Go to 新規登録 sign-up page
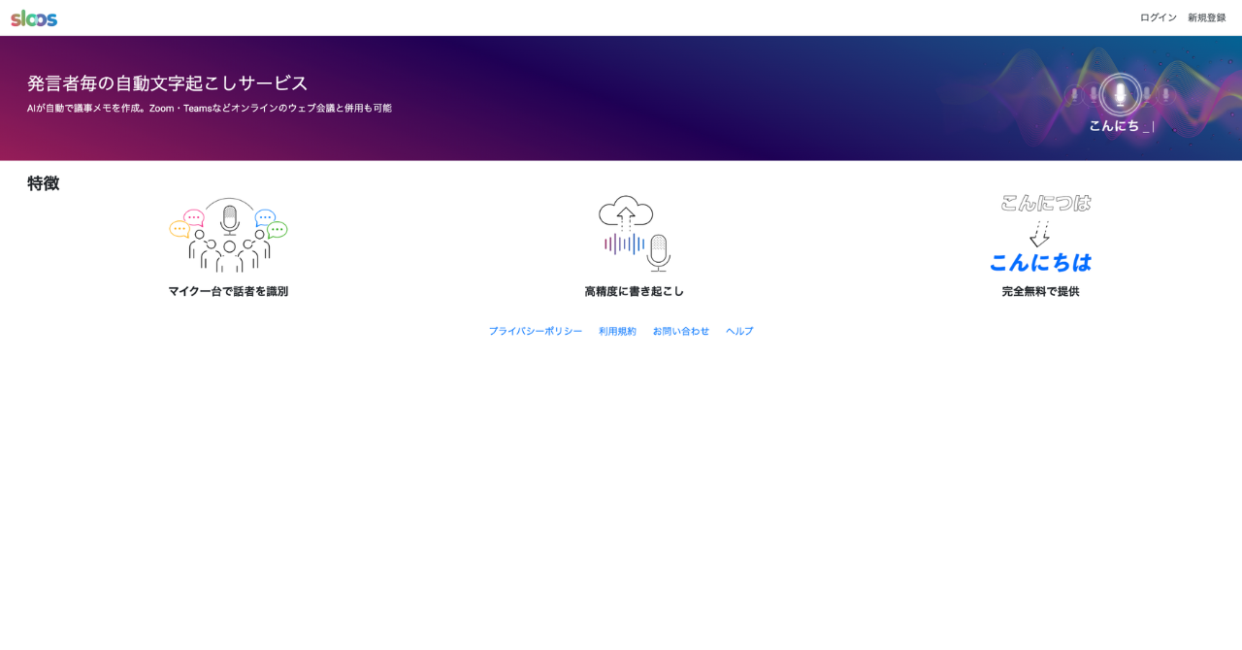 tap(1206, 17)
